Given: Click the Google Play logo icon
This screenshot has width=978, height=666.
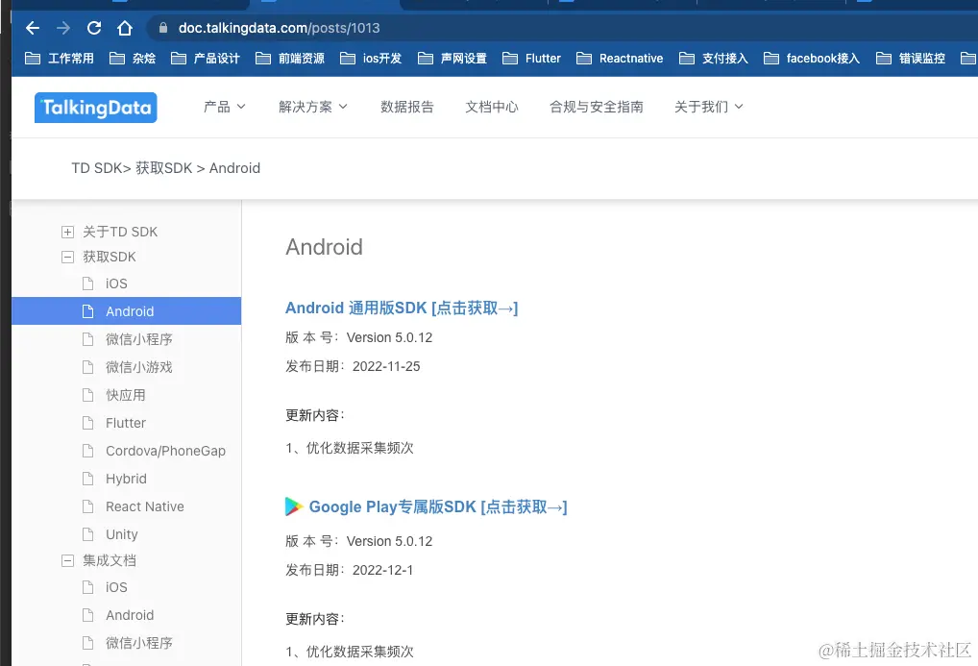Looking at the screenshot, I should click(294, 506).
